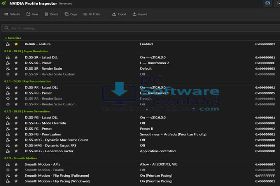Select the hex value 0x0000000C
Viewport: 280px width, 186px height.
pyautogui.click(x=265, y=63)
